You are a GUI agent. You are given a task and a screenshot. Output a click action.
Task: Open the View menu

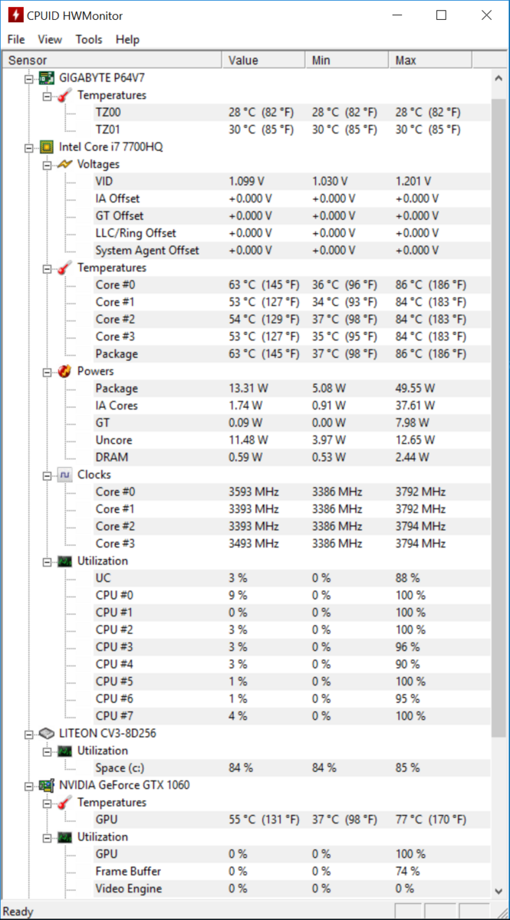(50, 39)
